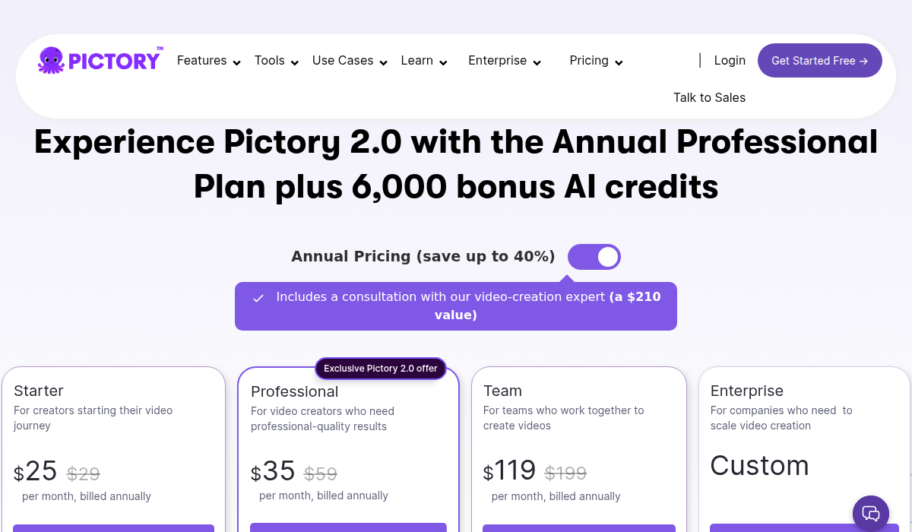Click the purple button under the Starter plan
912x532 pixels.
point(113,530)
